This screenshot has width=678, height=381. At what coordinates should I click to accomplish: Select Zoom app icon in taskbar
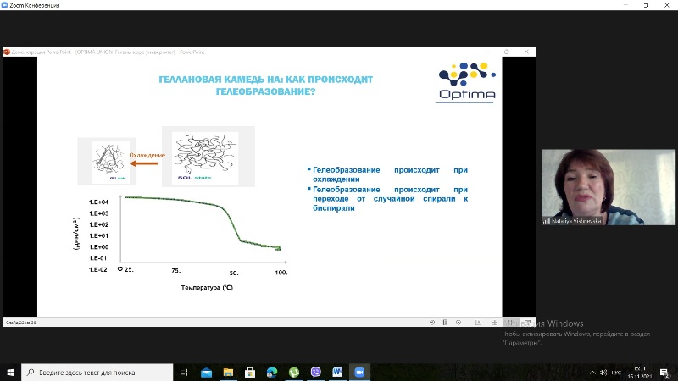point(359,373)
